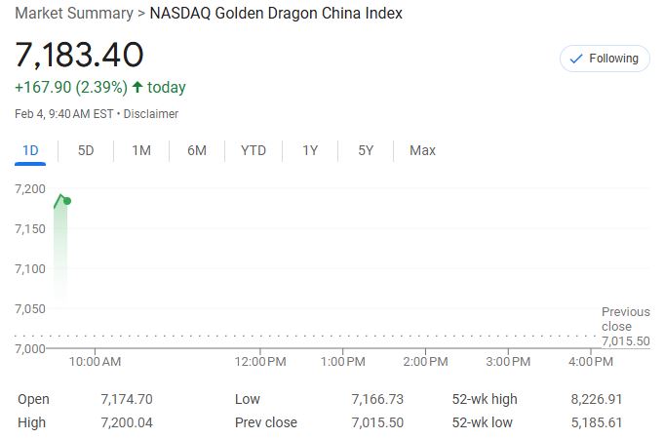664x439 pixels.
Task: Choose the 6M time range
Action: (x=197, y=150)
